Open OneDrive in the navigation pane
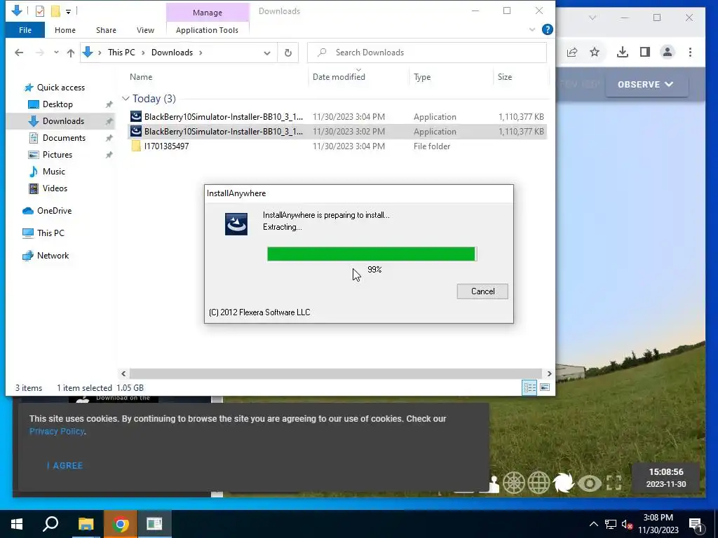 click(x=54, y=211)
